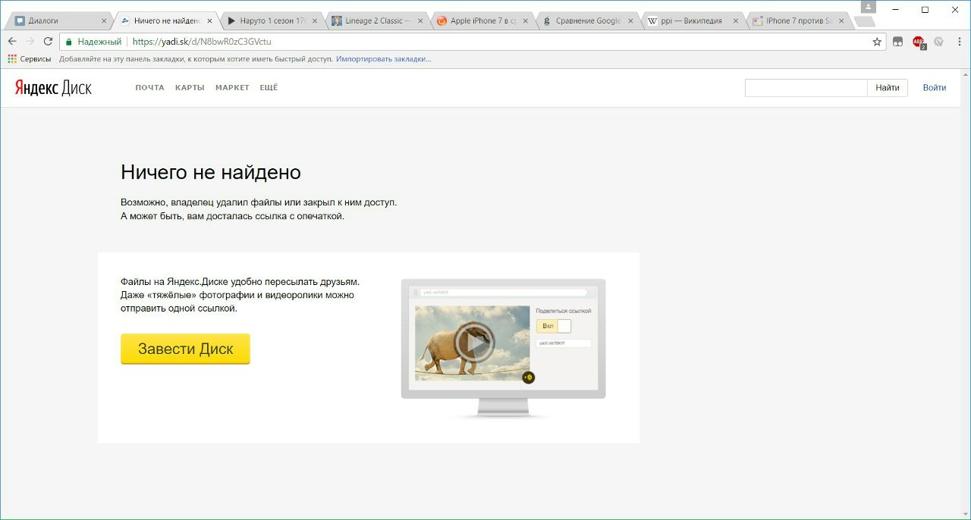This screenshot has width=971, height=520.
Task: Click the Найти search button
Action: [887, 88]
